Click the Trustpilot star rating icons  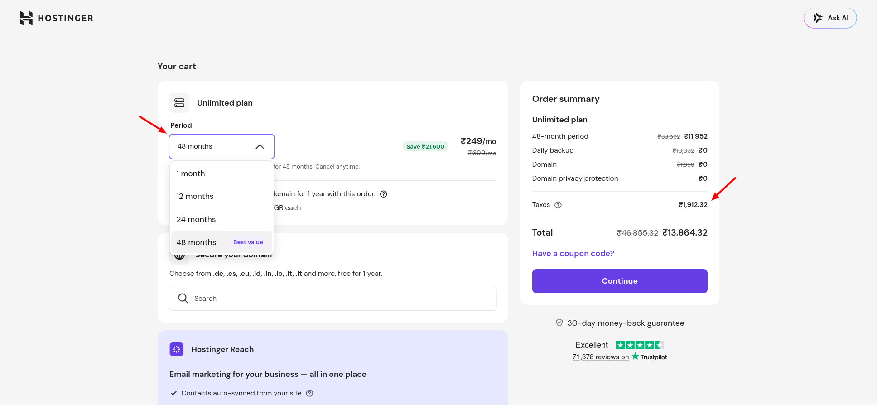[x=640, y=345]
